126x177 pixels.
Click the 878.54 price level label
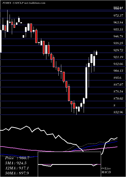pos(118,92)
